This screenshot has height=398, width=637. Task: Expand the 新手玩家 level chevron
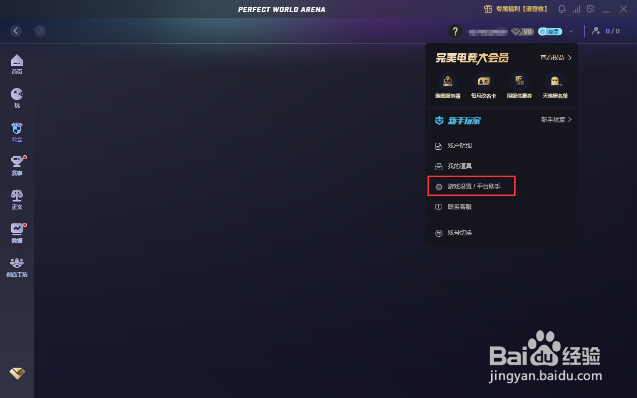pos(570,120)
